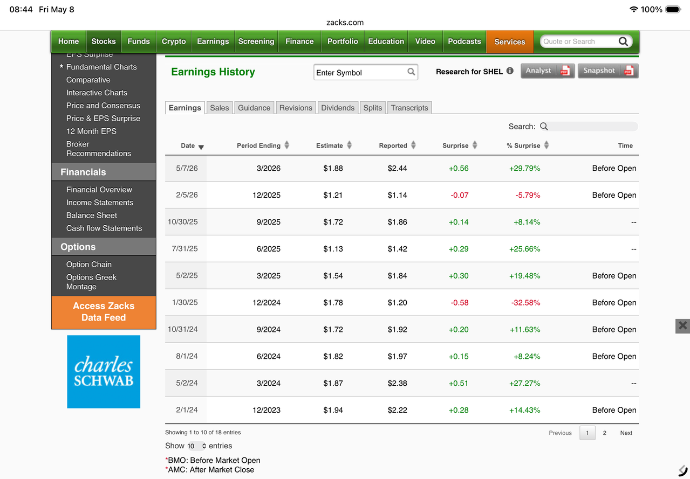Open 12 Month EPS link
Image resolution: width=690 pixels, height=479 pixels.
pyautogui.click(x=91, y=131)
